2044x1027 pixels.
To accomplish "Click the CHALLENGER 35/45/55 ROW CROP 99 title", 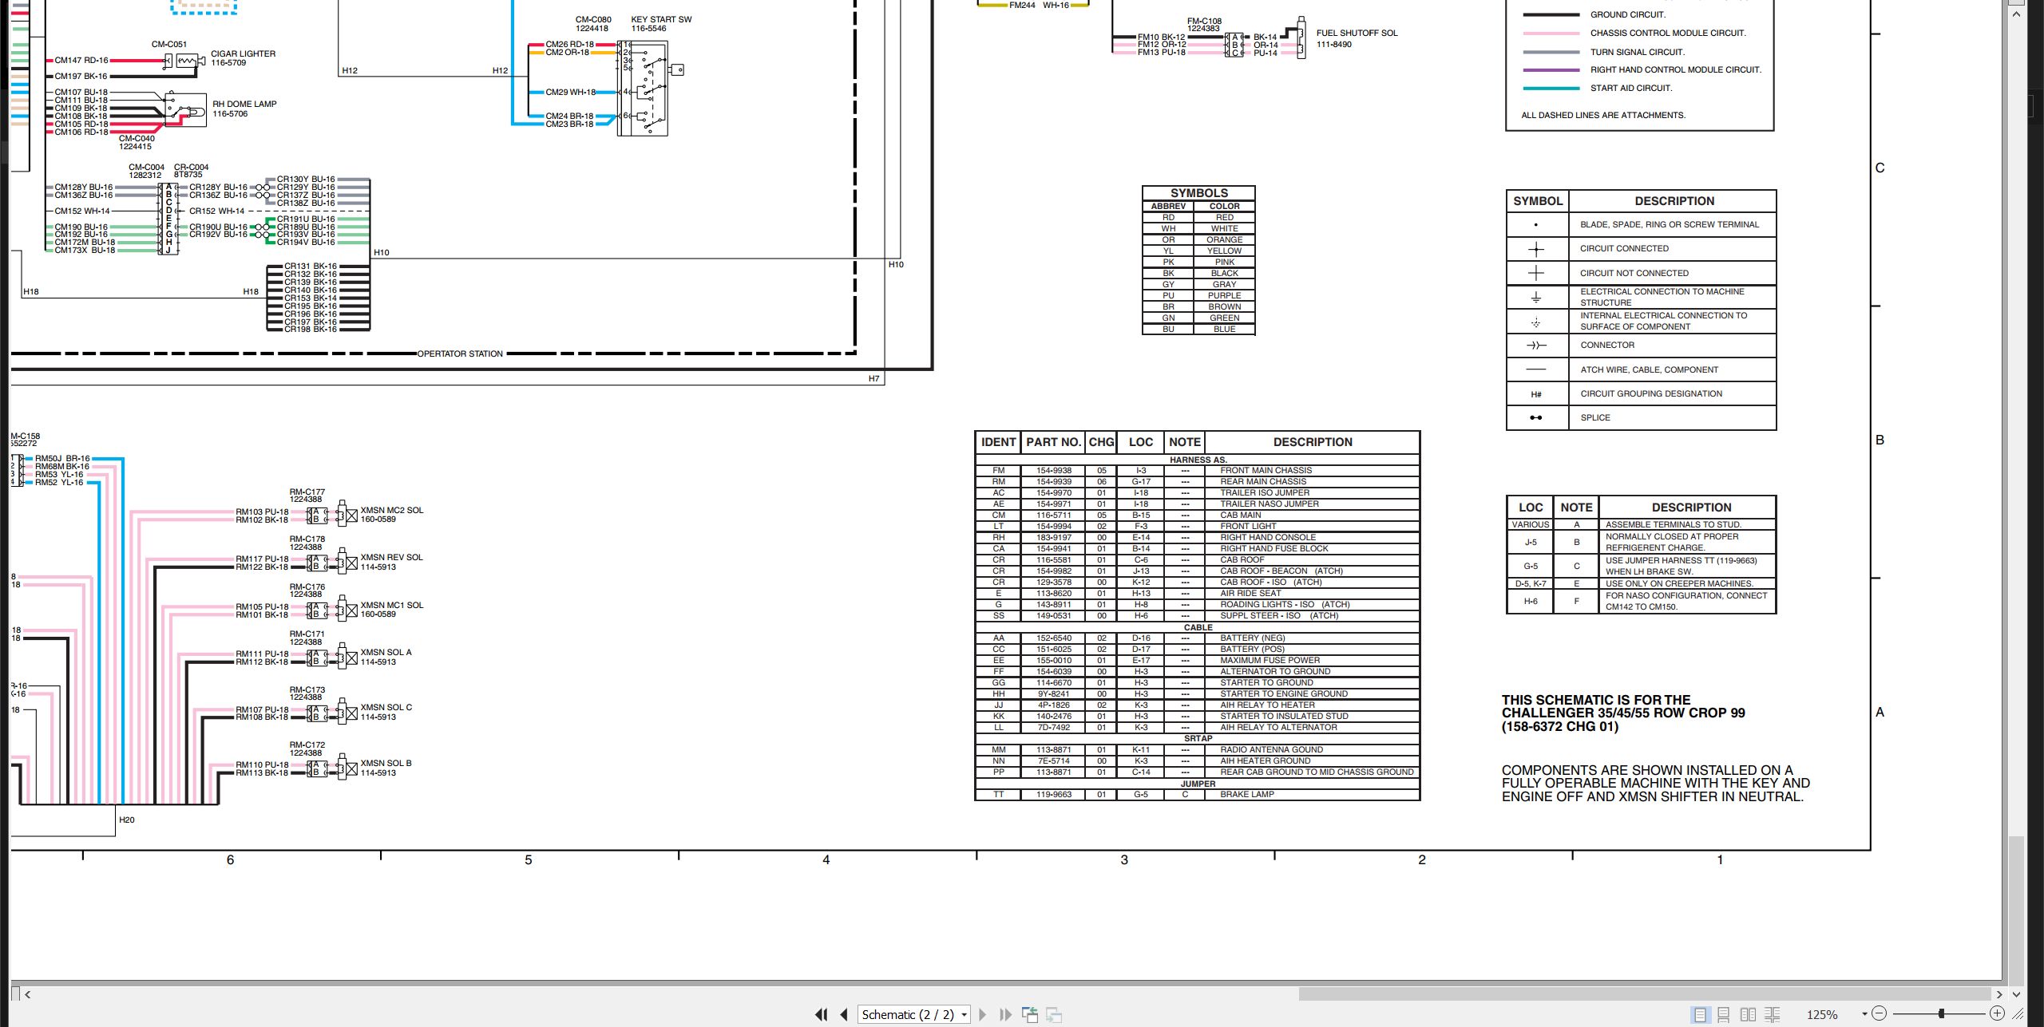I will tap(1623, 713).
